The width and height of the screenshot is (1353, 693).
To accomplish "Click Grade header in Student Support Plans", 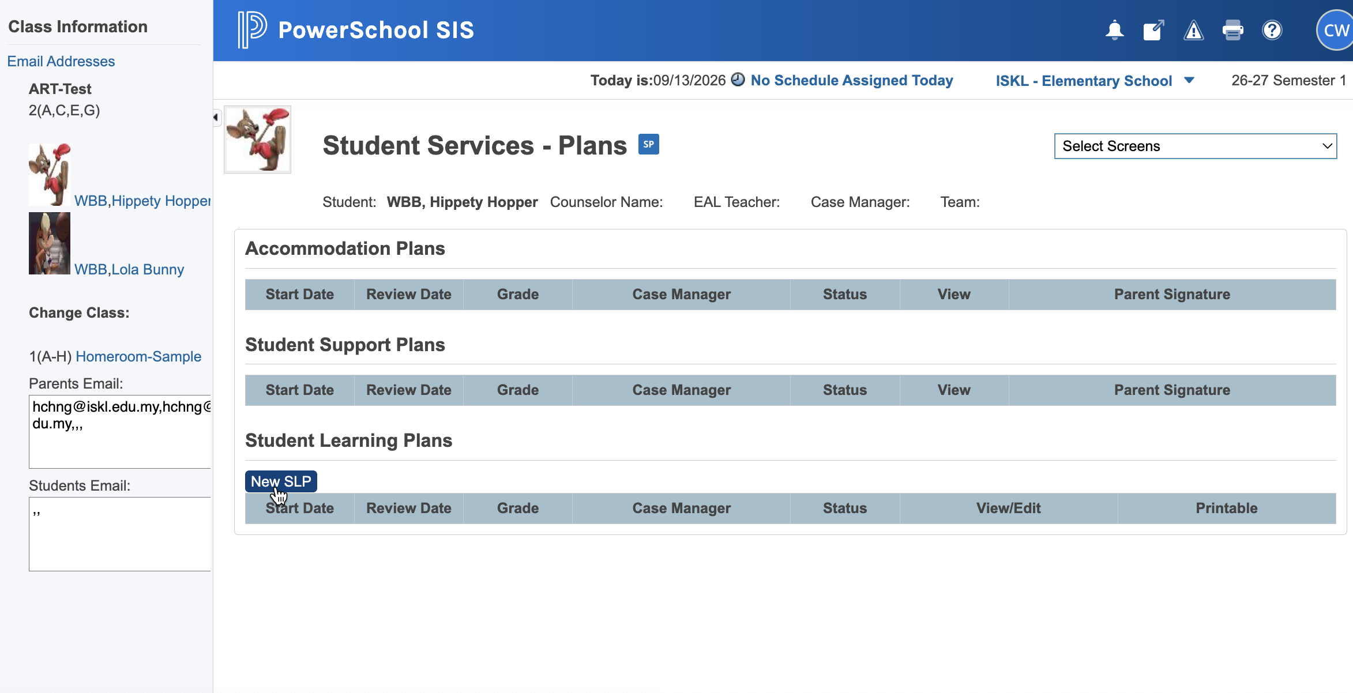I will (518, 390).
